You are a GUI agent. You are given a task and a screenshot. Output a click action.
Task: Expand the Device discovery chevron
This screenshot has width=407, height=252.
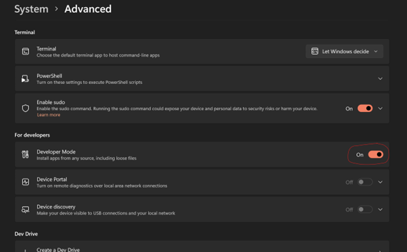point(380,210)
